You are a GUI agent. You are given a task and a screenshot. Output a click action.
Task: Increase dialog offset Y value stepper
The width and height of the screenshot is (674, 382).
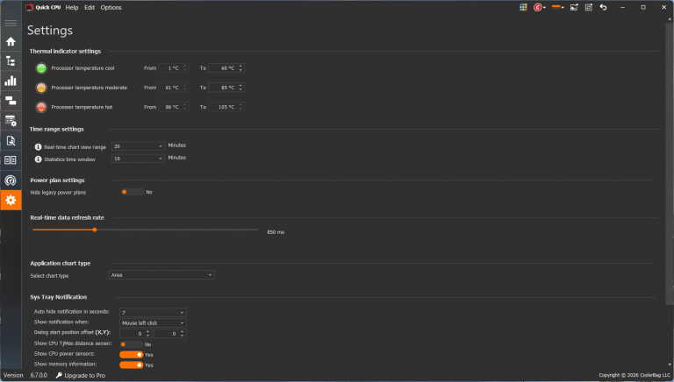point(183,332)
